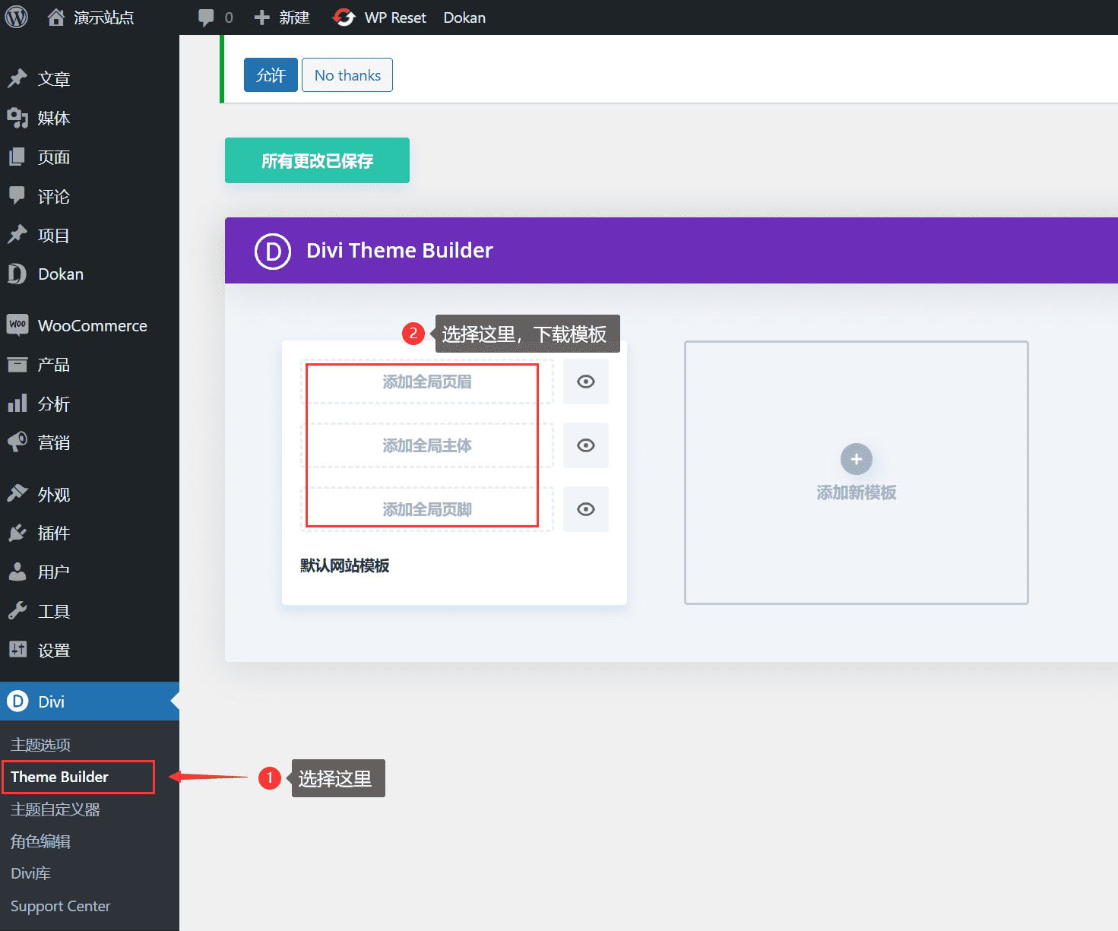
Task: Click the paintbrush icon beside 外观
Action: click(x=17, y=494)
